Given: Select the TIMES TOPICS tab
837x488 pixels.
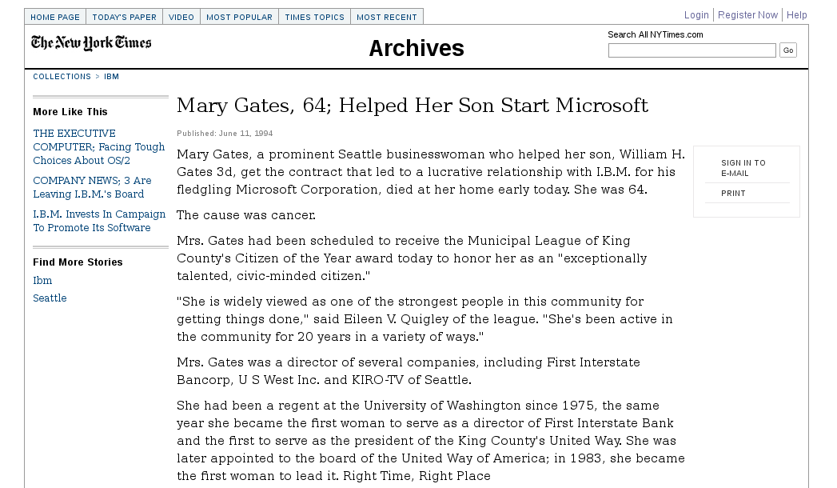Looking at the screenshot, I should (314, 17).
